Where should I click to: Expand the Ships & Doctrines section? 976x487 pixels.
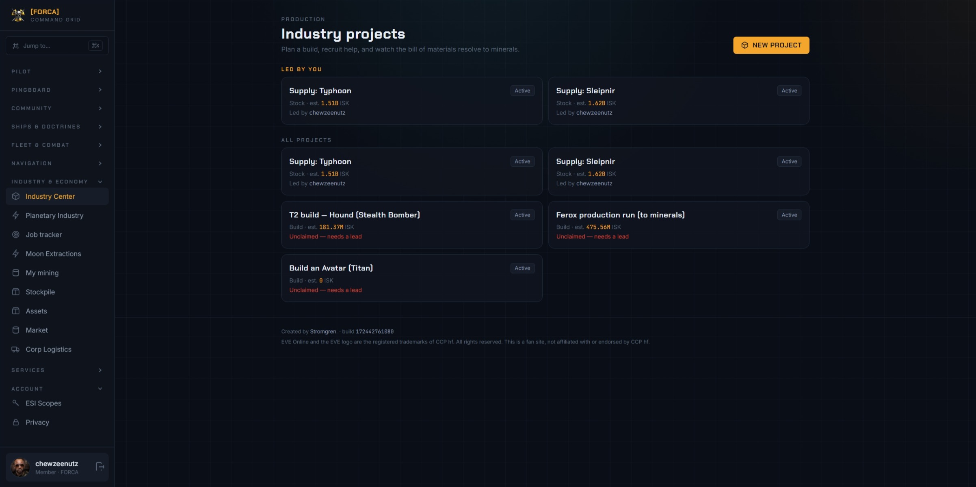(x=57, y=127)
